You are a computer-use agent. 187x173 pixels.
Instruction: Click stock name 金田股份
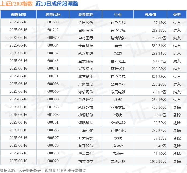(86, 23)
